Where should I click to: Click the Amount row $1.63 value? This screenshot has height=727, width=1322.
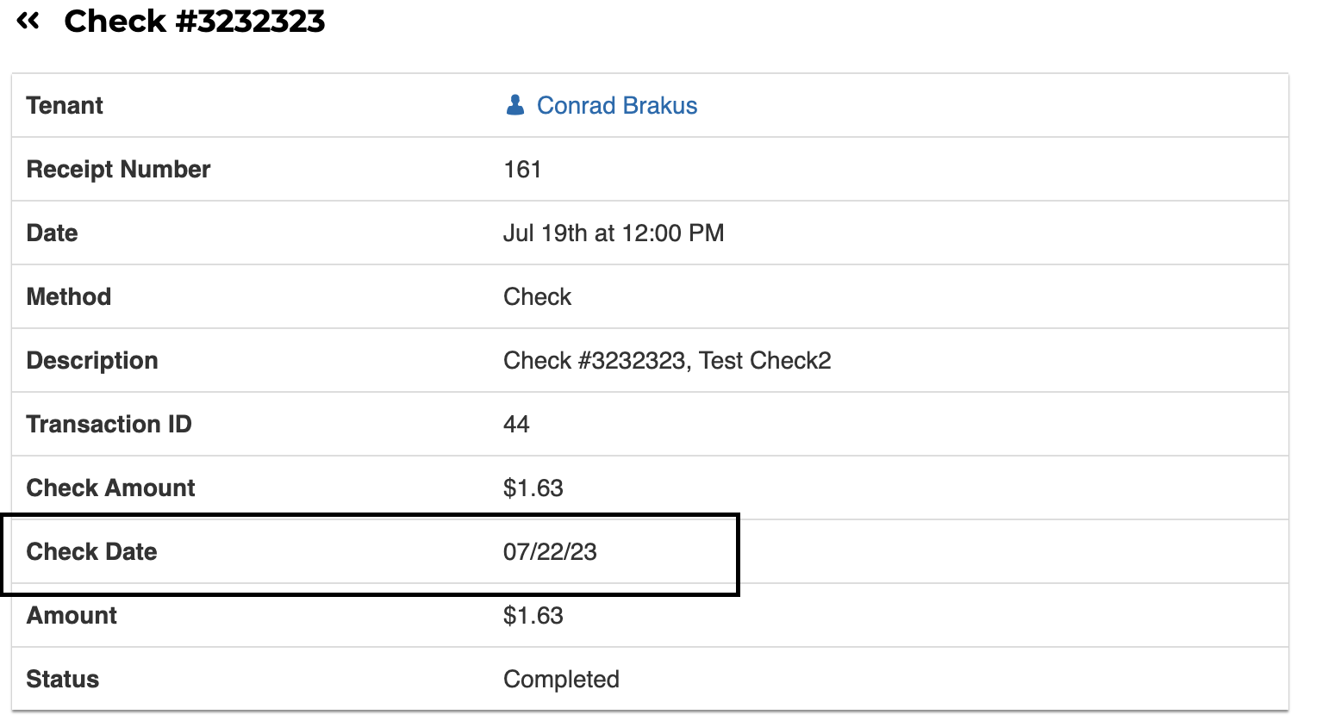pyautogui.click(x=533, y=615)
